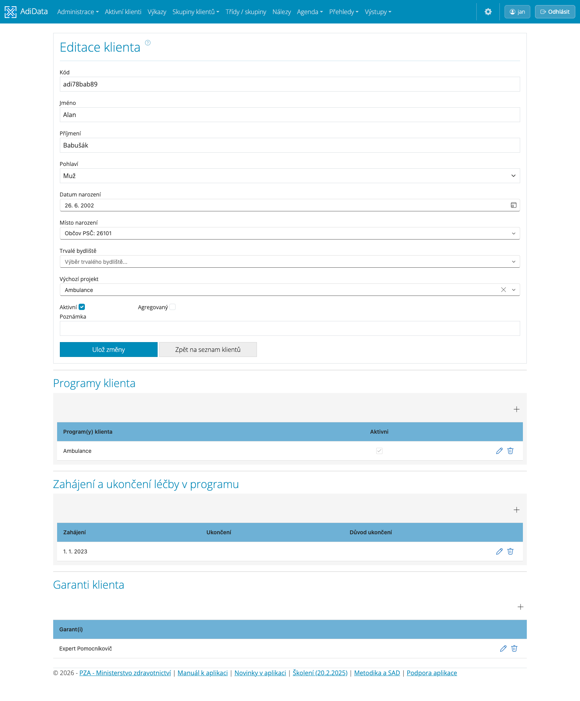Delete Ambulance program row with trash icon
The image size is (580, 701).
point(510,451)
